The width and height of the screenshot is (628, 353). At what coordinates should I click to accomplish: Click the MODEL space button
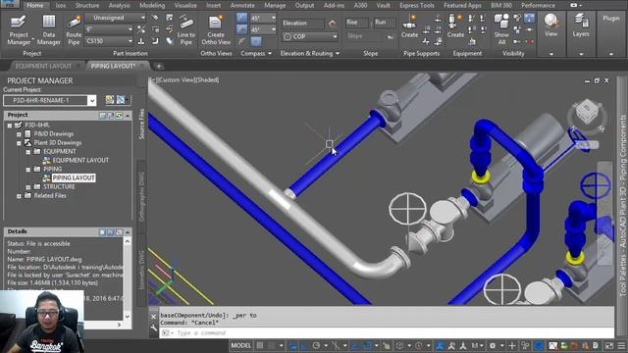click(240, 345)
